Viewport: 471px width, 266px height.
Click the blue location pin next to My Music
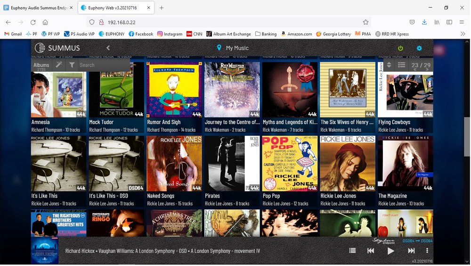(x=219, y=48)
